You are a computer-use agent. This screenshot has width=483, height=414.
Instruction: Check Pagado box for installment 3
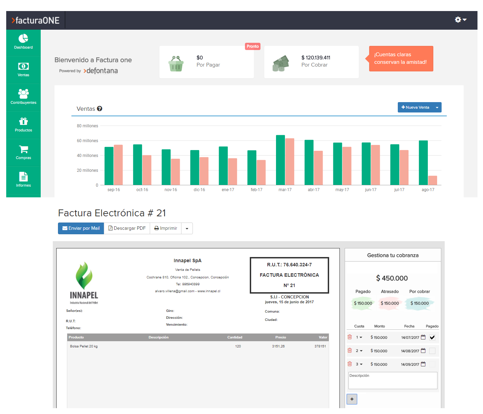(x=432, y=364)
